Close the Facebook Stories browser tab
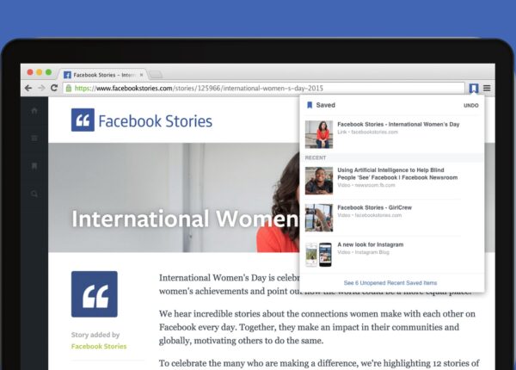Screen dimensions: 516x370 pos(142,75)
